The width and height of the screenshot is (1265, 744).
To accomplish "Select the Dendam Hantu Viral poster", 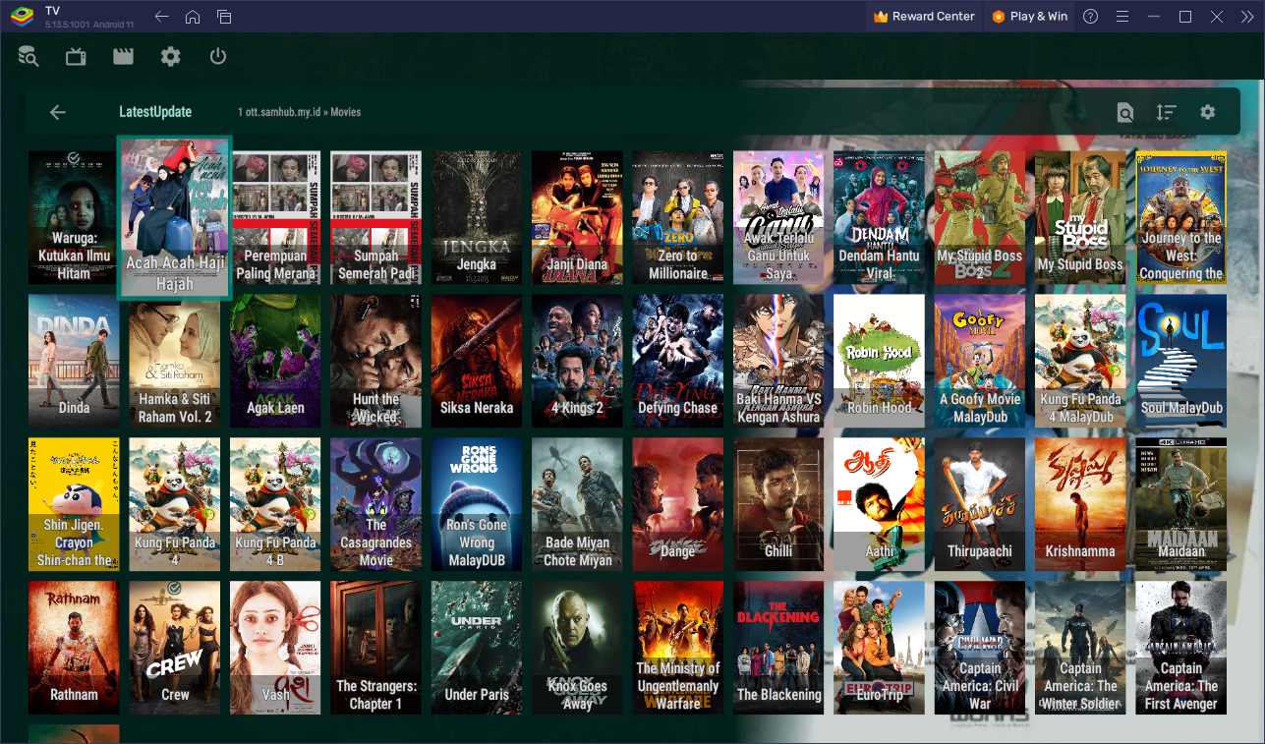I will tap(879, 217).
